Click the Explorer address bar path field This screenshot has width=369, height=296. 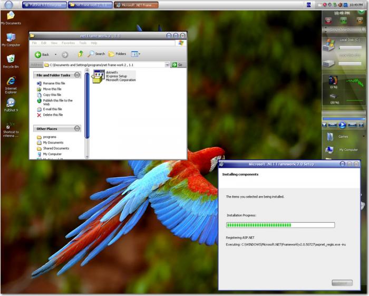tap(107, 65)
